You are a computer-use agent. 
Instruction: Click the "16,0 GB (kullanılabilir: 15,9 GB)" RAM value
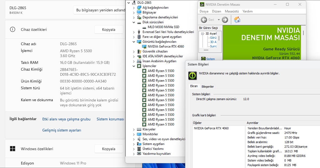pyautogui.click(x=85, y=62)
